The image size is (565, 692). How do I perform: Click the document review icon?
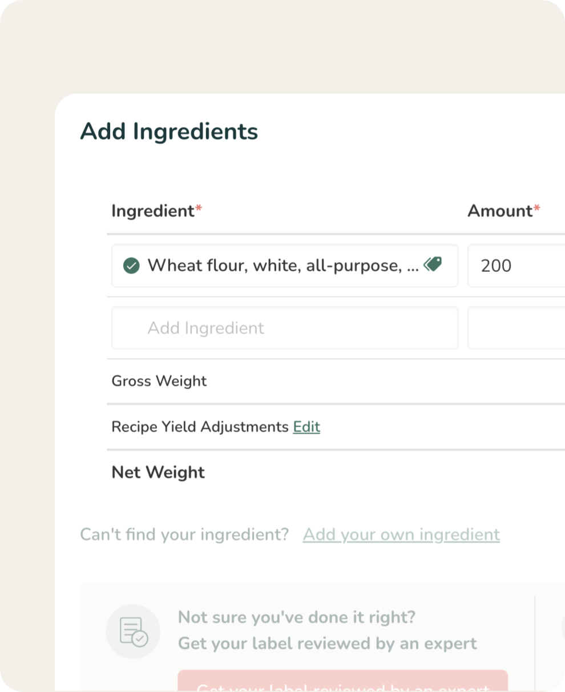133,631
